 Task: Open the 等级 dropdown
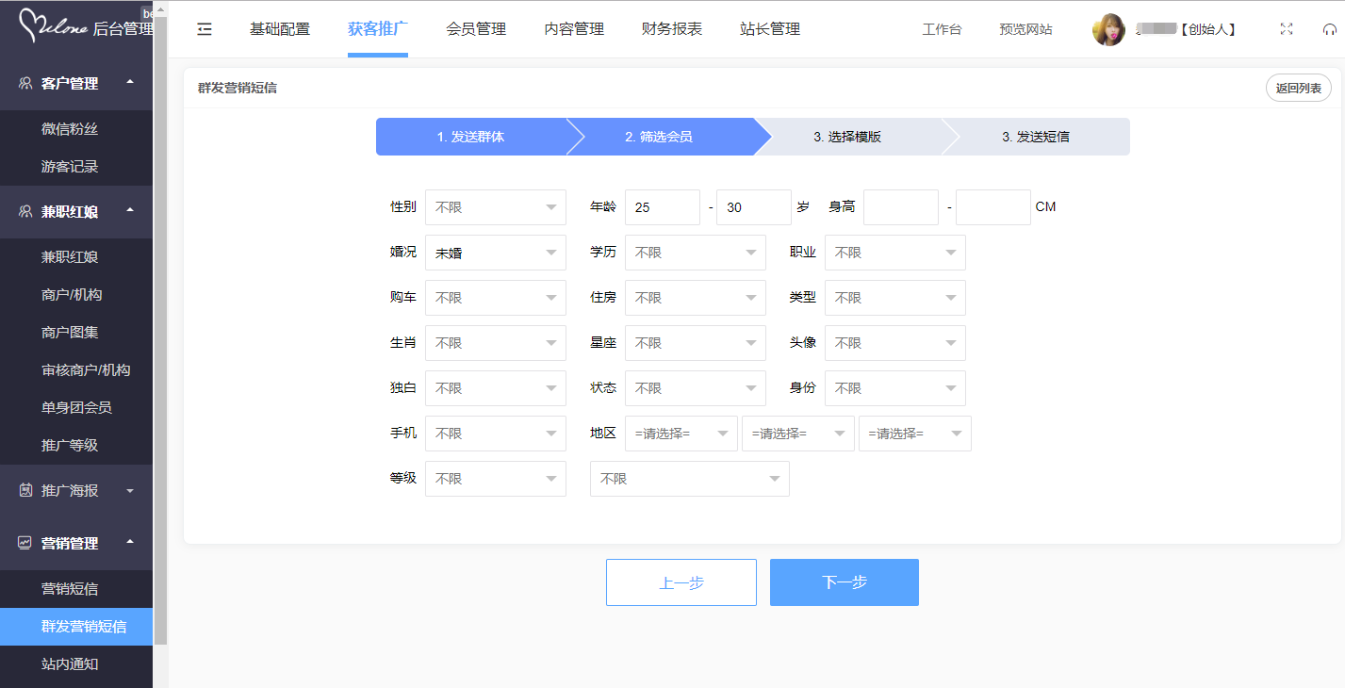tap(496, 479)
